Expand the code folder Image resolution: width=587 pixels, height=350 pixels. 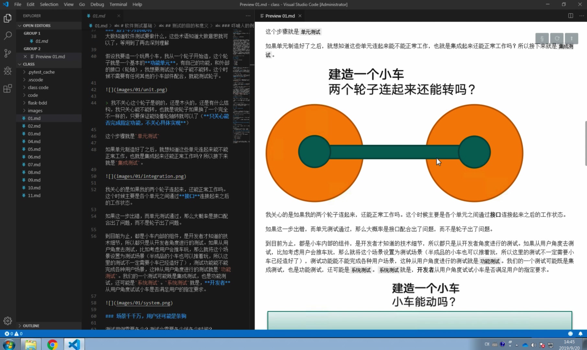pyautogui.click(x=49, y=95)
